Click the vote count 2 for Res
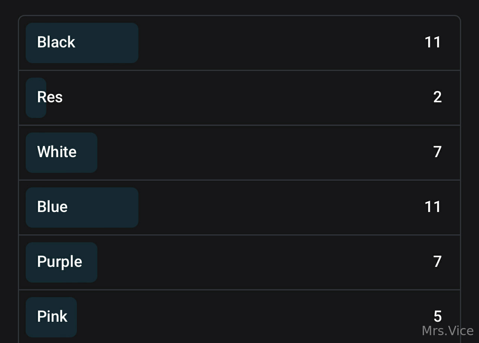Screen dimensions: 479x343 tap(438, 97)
